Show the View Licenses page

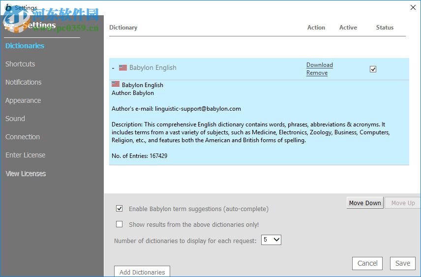click(26, 174)
